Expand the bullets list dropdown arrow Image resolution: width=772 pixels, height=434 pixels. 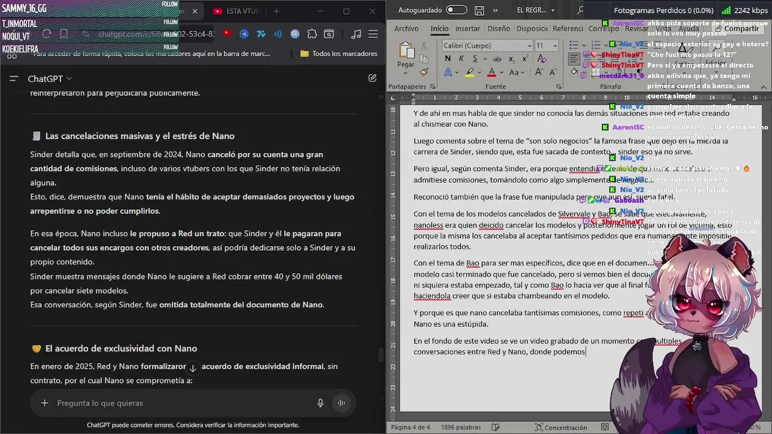point(583,45)
